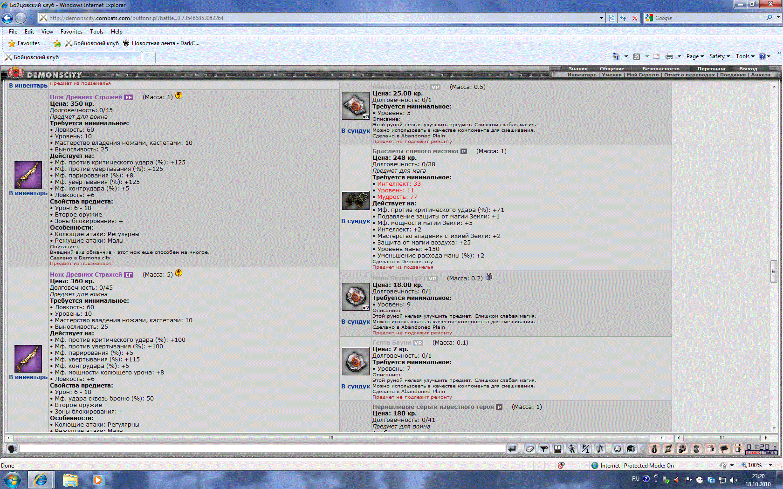Click В сундук for Браслеты слепого мистика
783x489 pixels.
point(356,221)
